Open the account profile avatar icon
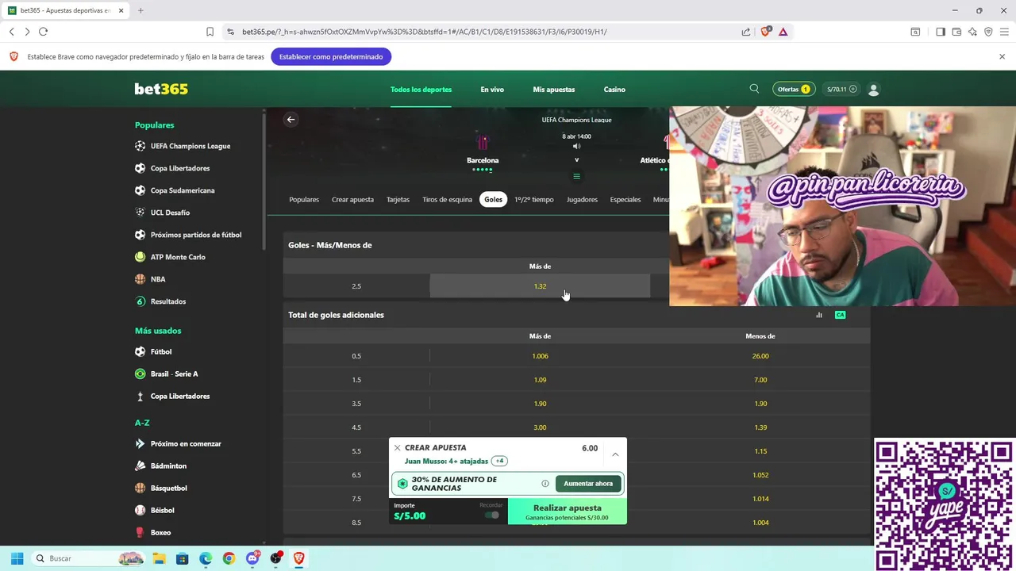 pyautogui.click(x=874, y=90)
